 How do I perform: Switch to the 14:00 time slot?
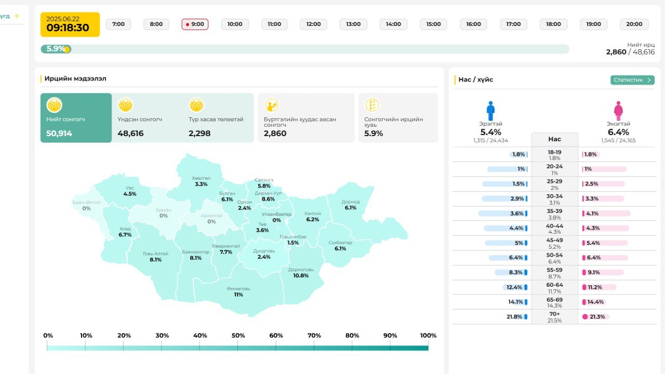393,24
